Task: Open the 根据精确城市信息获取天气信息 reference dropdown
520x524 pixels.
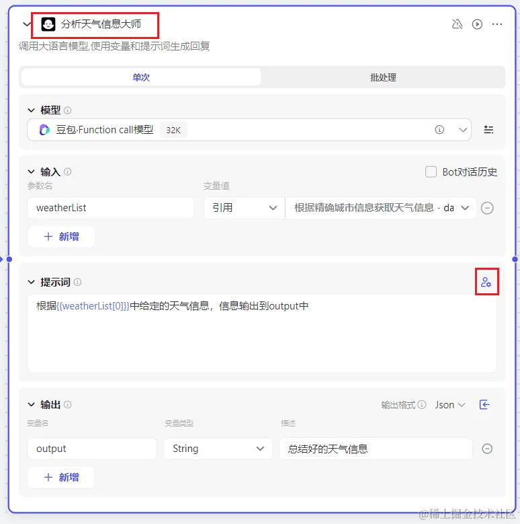Action: [x=381, y=208]
